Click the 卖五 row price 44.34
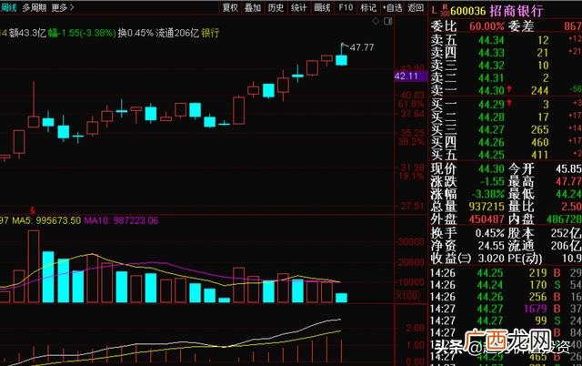 [491, 40]
